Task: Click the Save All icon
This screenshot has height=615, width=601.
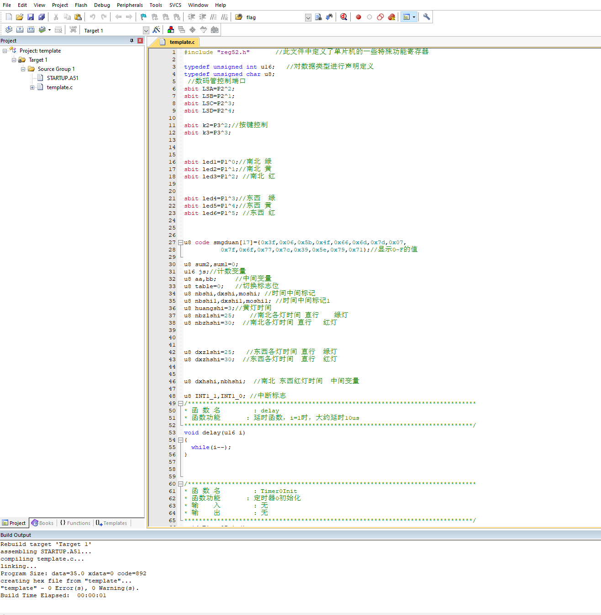Action: click(42, 17)
